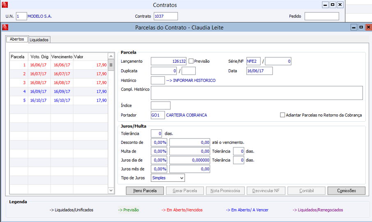Click the Compl. Histórico text area
Viewport: 372px width, 222px height.
coord(256,93)
